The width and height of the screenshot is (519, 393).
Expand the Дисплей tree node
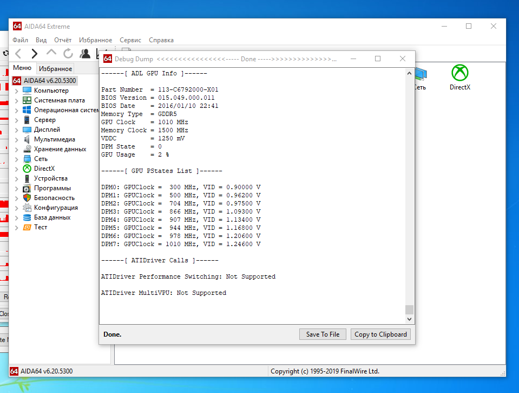point(17,130)
